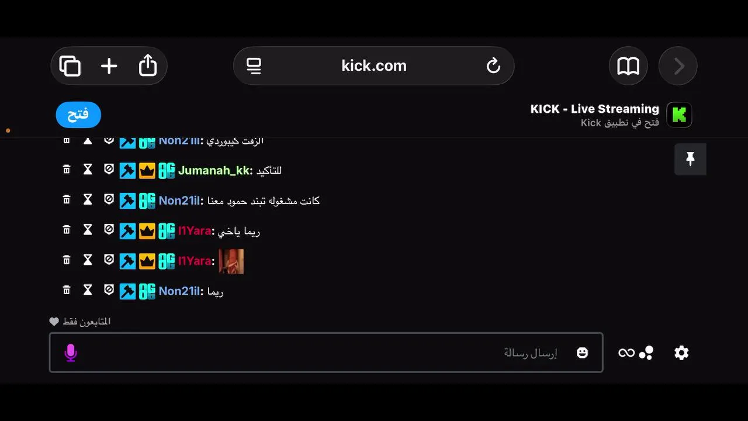Tap the blue فتح open-in-app button
Viewport: 748px width, 421px height.
coord(78,115)
